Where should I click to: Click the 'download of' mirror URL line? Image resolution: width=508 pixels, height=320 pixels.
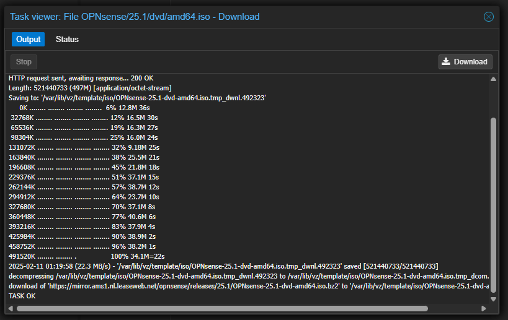(x=249, y=286)
